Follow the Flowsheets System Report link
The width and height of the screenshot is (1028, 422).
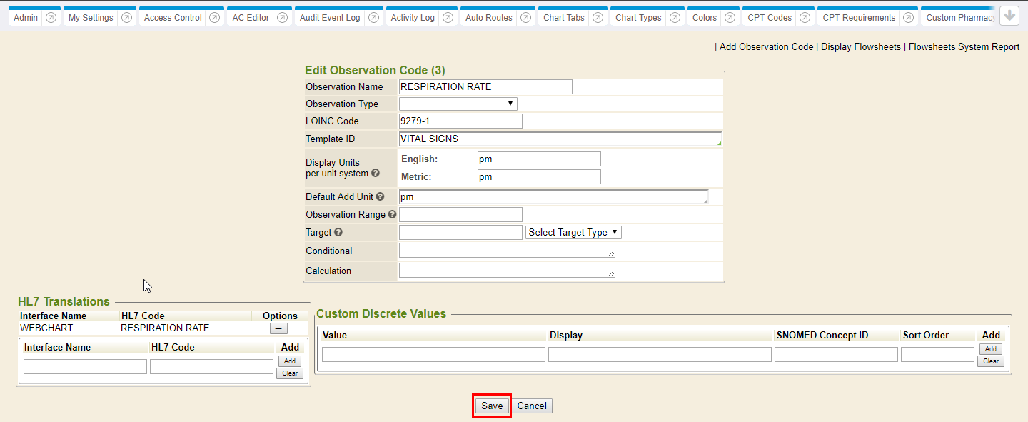pyautogui.click(x=964, y=47)
